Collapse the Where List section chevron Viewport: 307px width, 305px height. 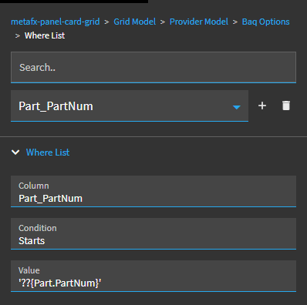15,152
